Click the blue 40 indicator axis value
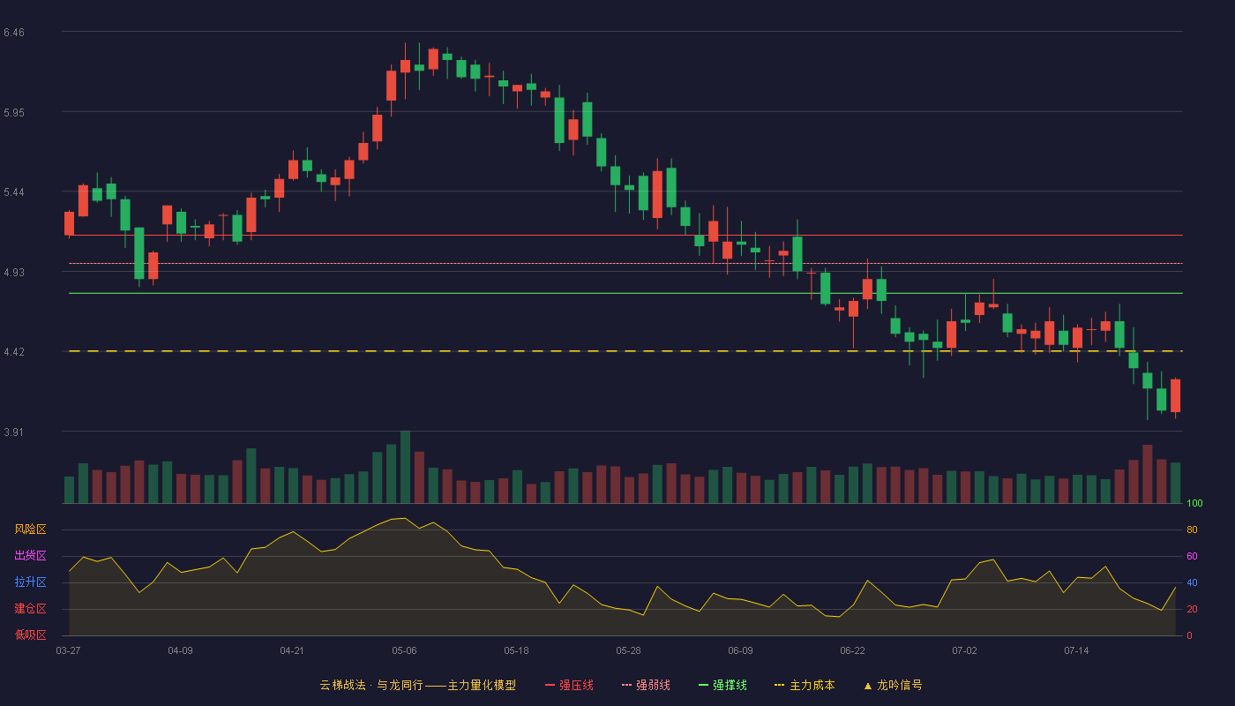This screenshot has width=1235, height=706. click(1192, 583)
